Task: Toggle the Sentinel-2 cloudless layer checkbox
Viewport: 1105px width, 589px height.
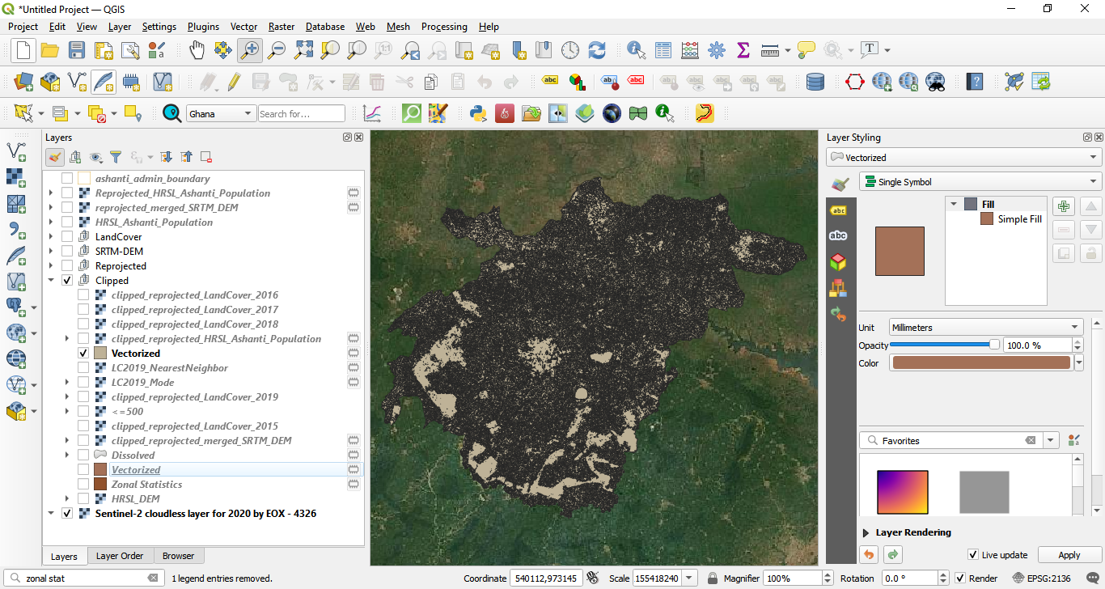Action: coord(67,514)
